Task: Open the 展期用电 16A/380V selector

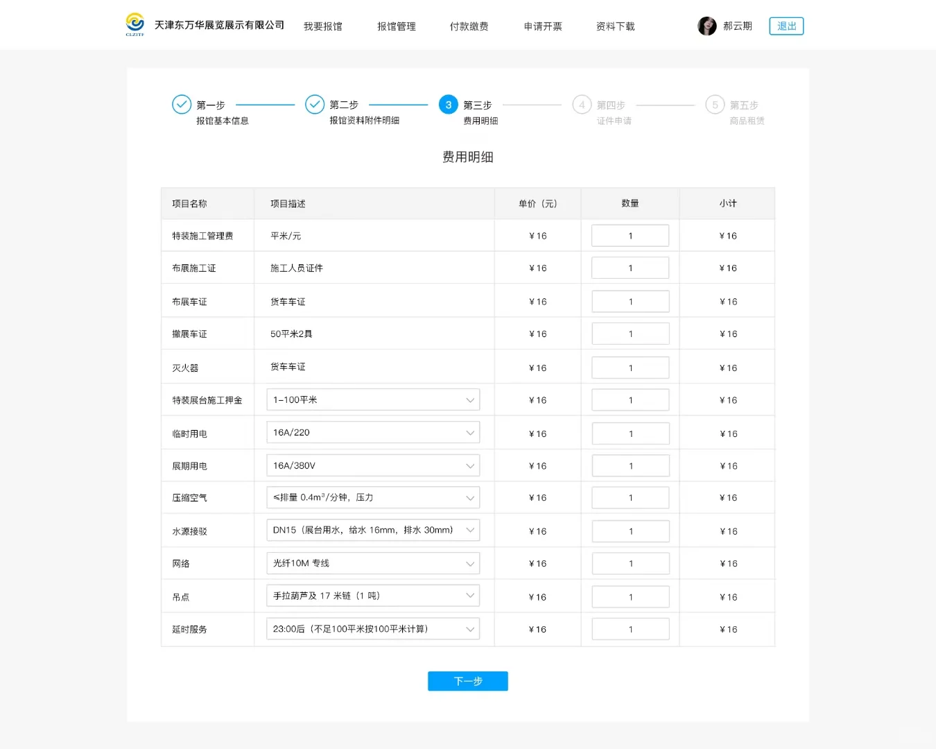Action: [x=373, y=465]
